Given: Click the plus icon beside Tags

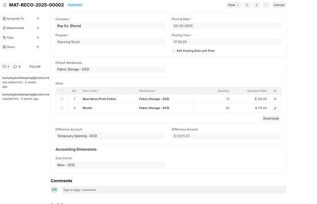Looking at the screenshot, I should (38, 38).
